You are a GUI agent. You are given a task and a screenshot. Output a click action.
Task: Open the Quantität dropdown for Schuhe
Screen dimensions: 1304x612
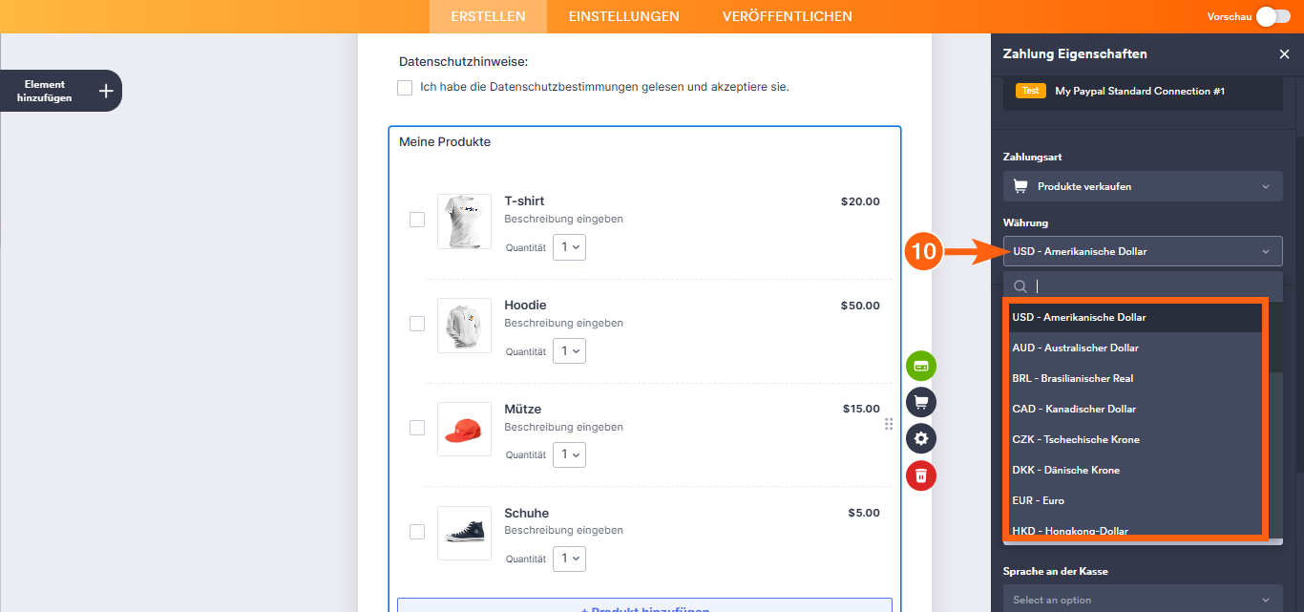pos(569,559)
